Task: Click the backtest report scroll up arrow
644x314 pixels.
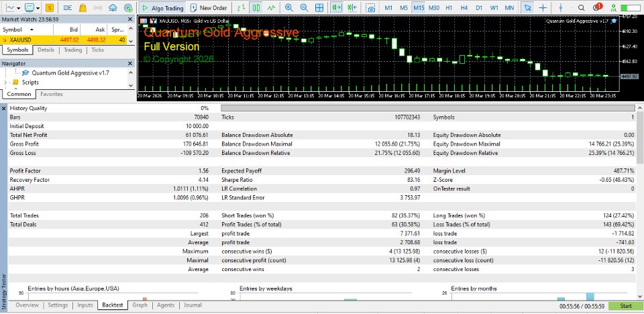Action: pos(640,107)
